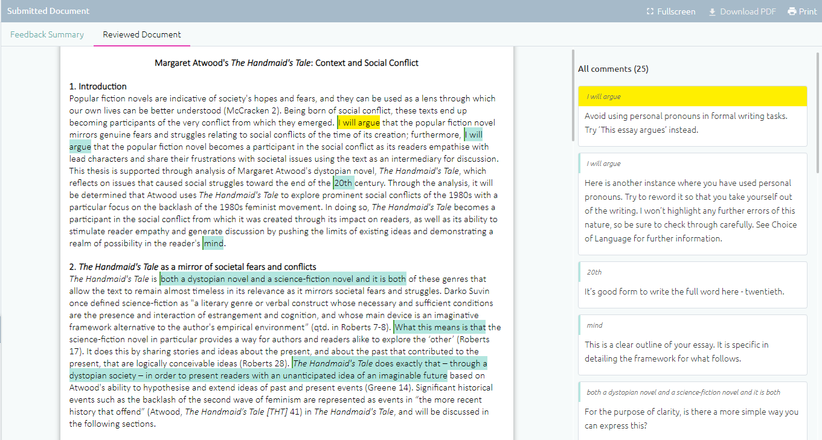Print the reviewed document
Image resolution: width=822 pixels, height=440 pixels.
(802, 11)
